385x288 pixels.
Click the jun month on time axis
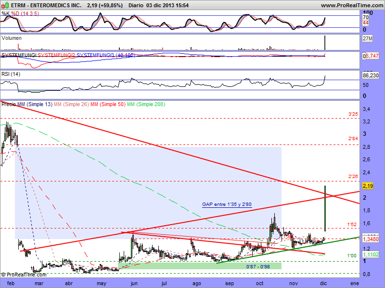pos(134,283)
